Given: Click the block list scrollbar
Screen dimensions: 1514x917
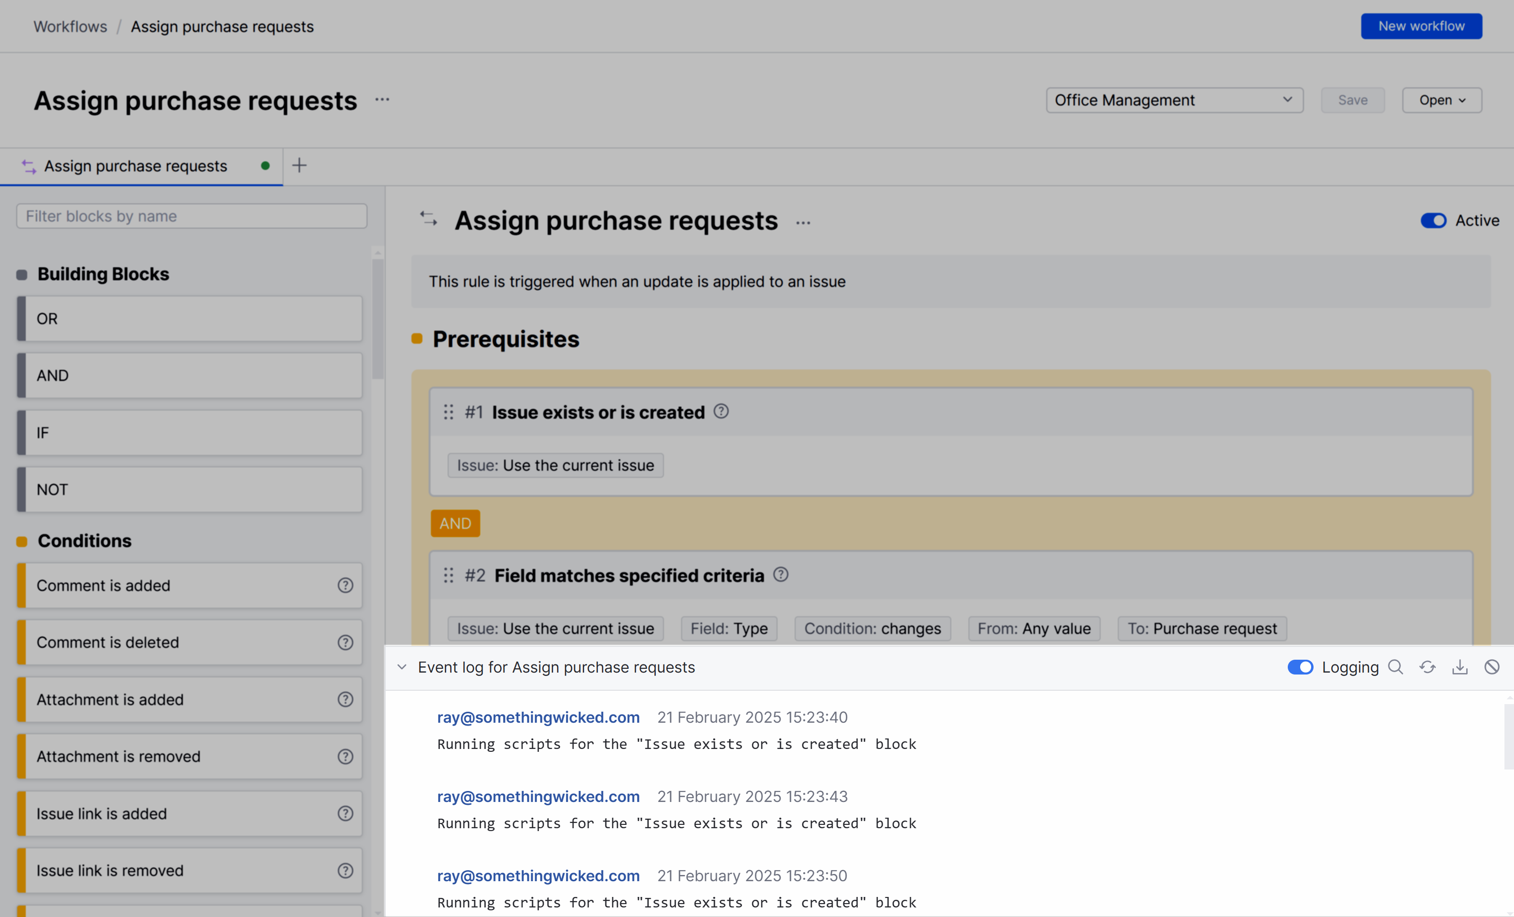Looking at the screenshot, I should pyautogui.click(x=378, y=320).
